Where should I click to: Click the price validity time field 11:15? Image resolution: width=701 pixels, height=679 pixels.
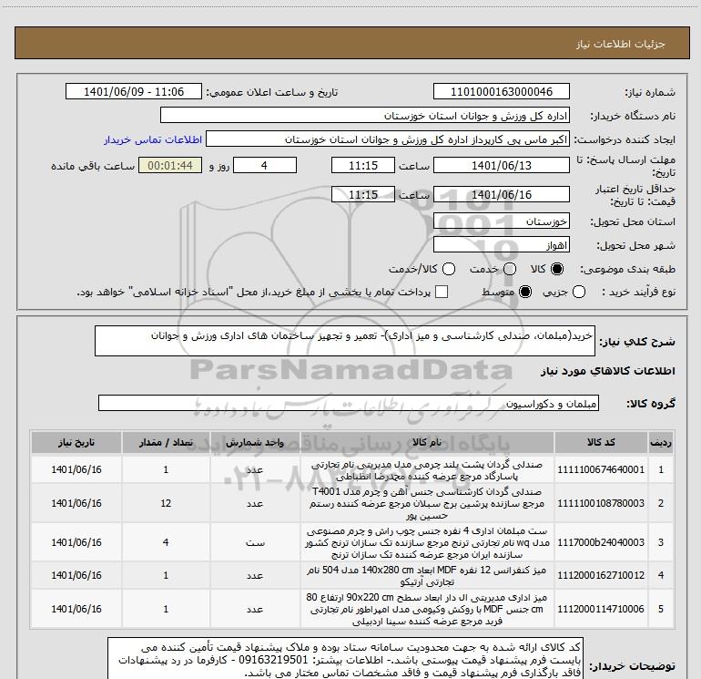(363, 194)
